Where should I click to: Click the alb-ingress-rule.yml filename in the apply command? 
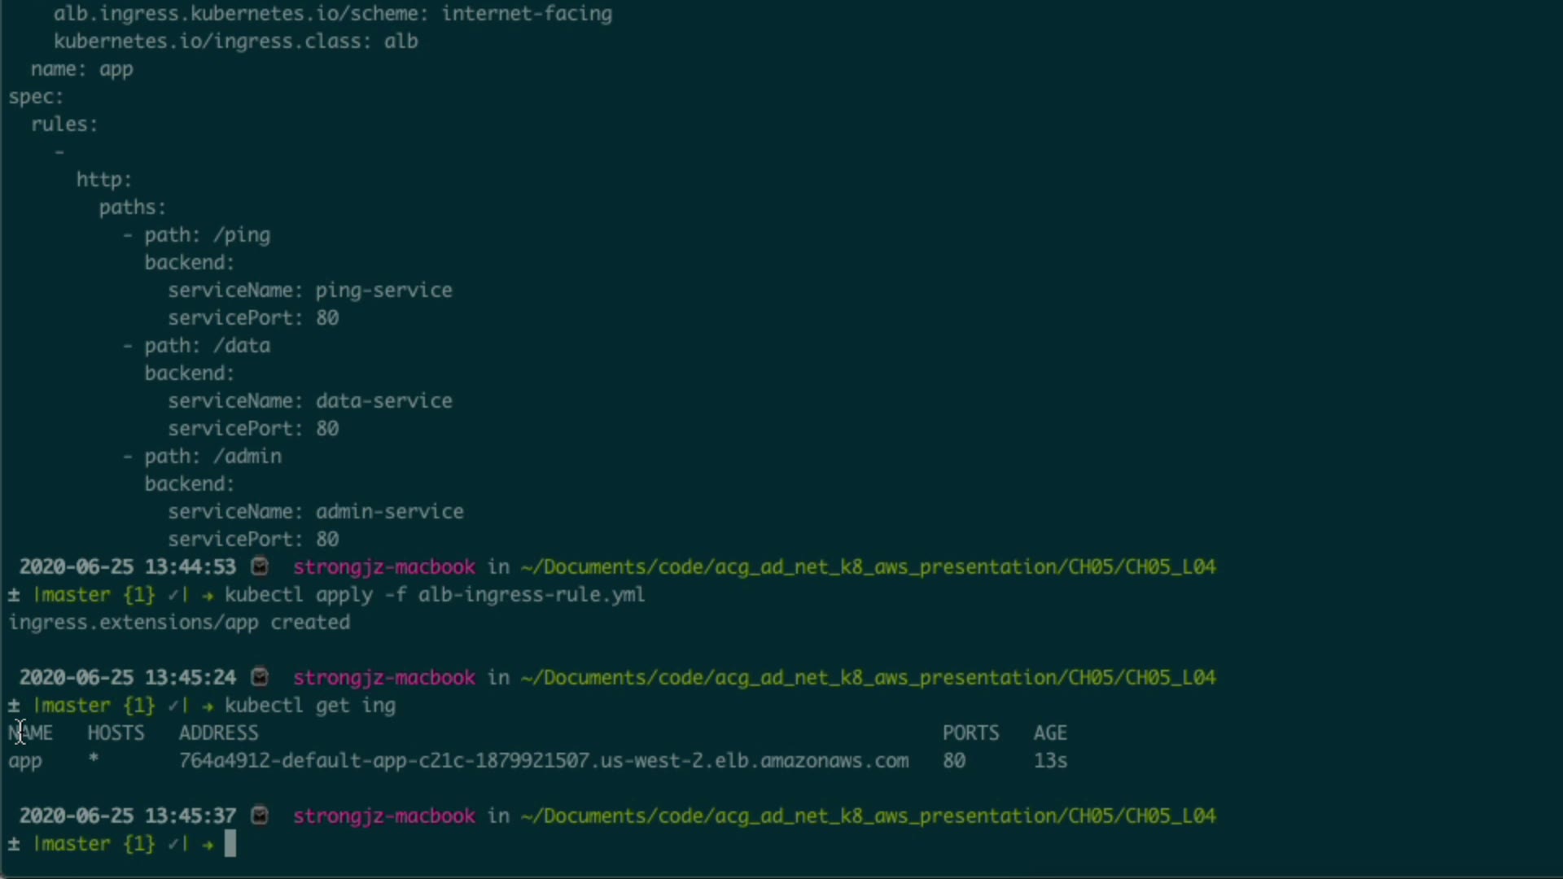tap(531, 595)
